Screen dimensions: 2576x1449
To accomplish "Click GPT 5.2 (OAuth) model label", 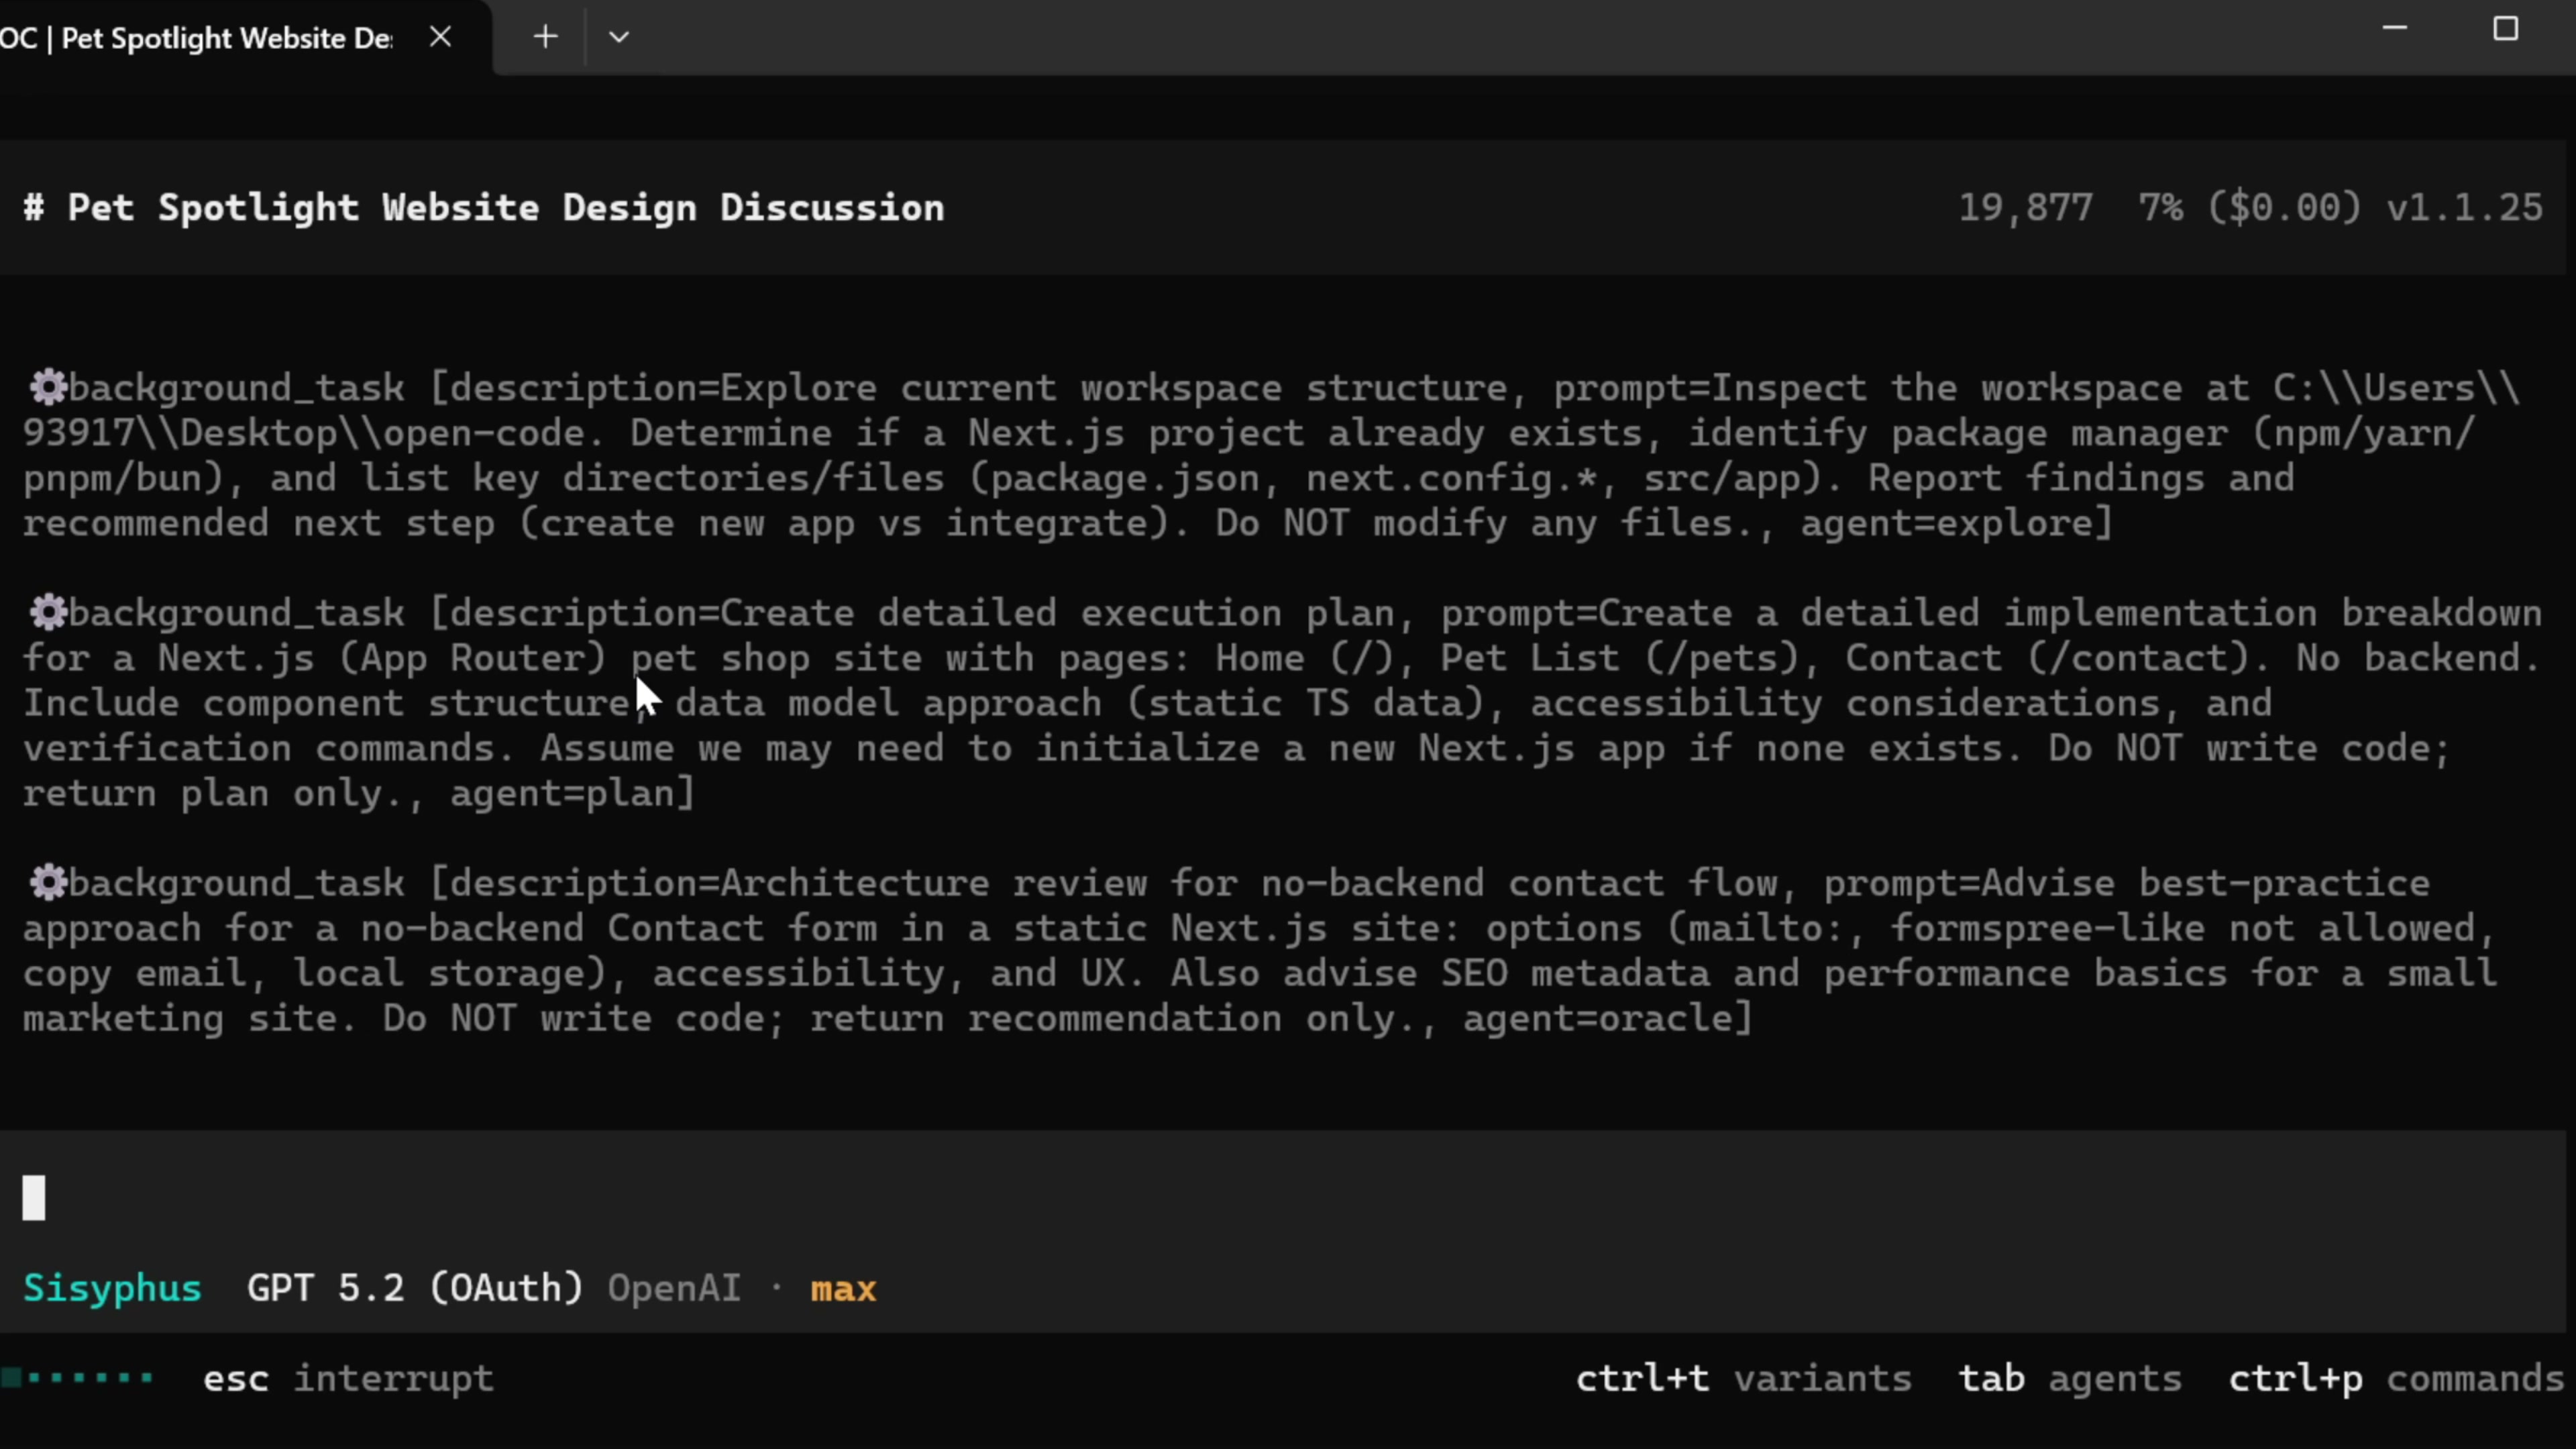I will tap(414, 1288).
